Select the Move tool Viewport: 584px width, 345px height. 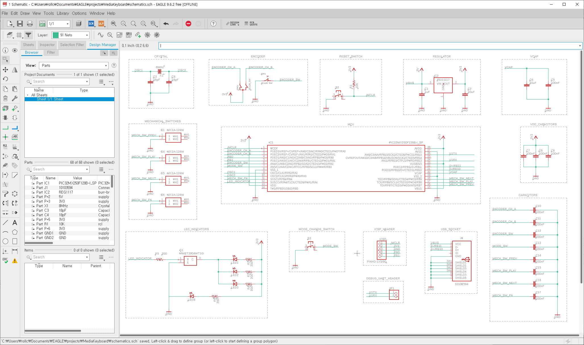pyautogui.click(x=5, y=70)
